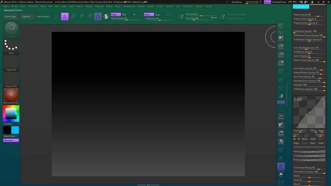Toggle the Persp perspective icon
331x186 pixels.
point(281,71)
